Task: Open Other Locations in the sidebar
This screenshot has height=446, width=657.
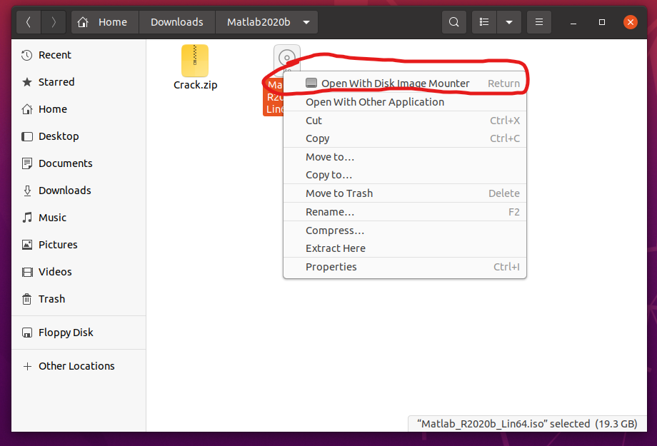Action: (x=79, y=366)
